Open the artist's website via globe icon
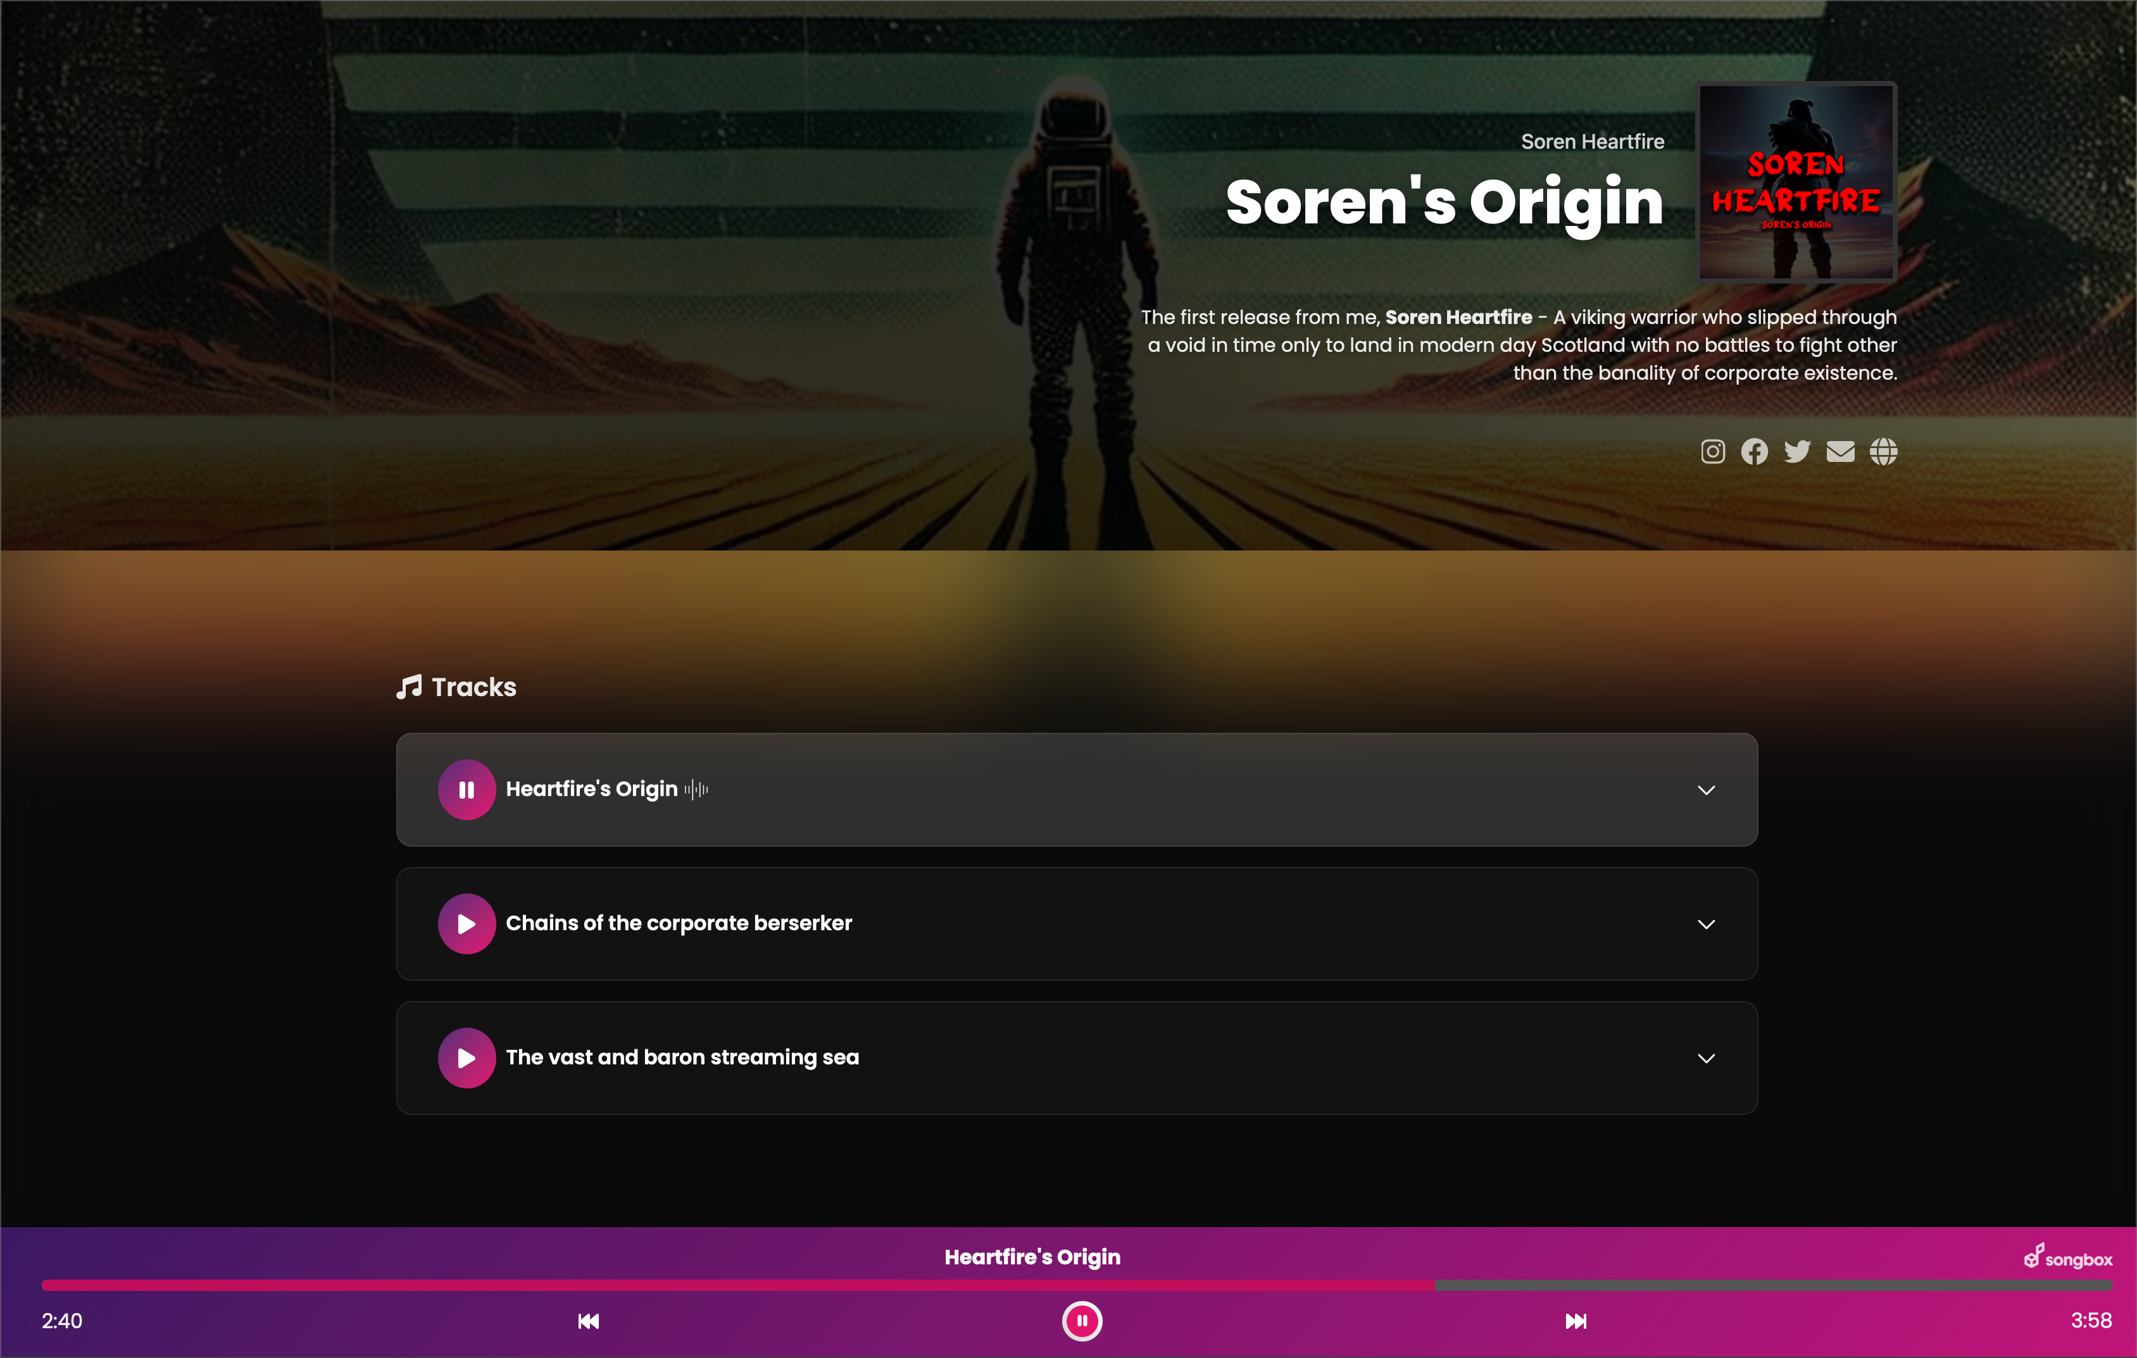Image resolution: width=2137 pixels, height=1358 pixels. [x=1884, y=451]
